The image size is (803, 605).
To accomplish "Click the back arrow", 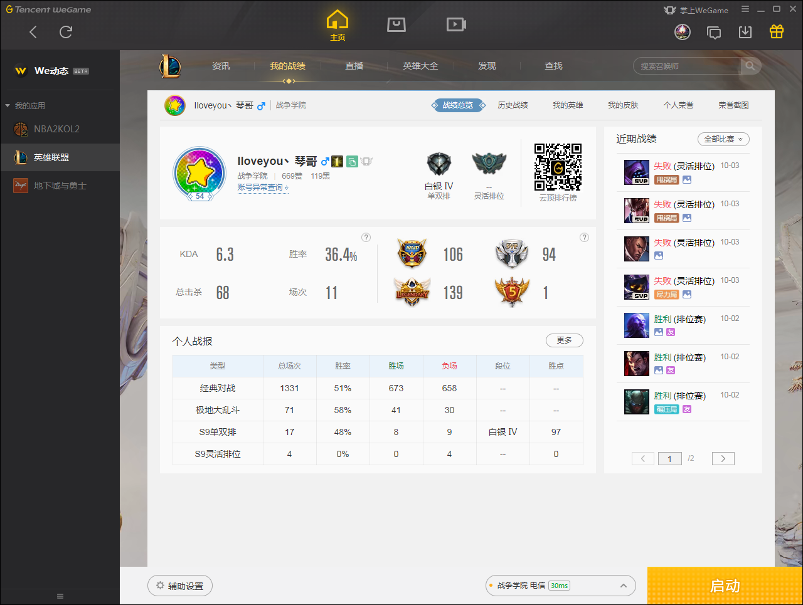I will 33,32.
